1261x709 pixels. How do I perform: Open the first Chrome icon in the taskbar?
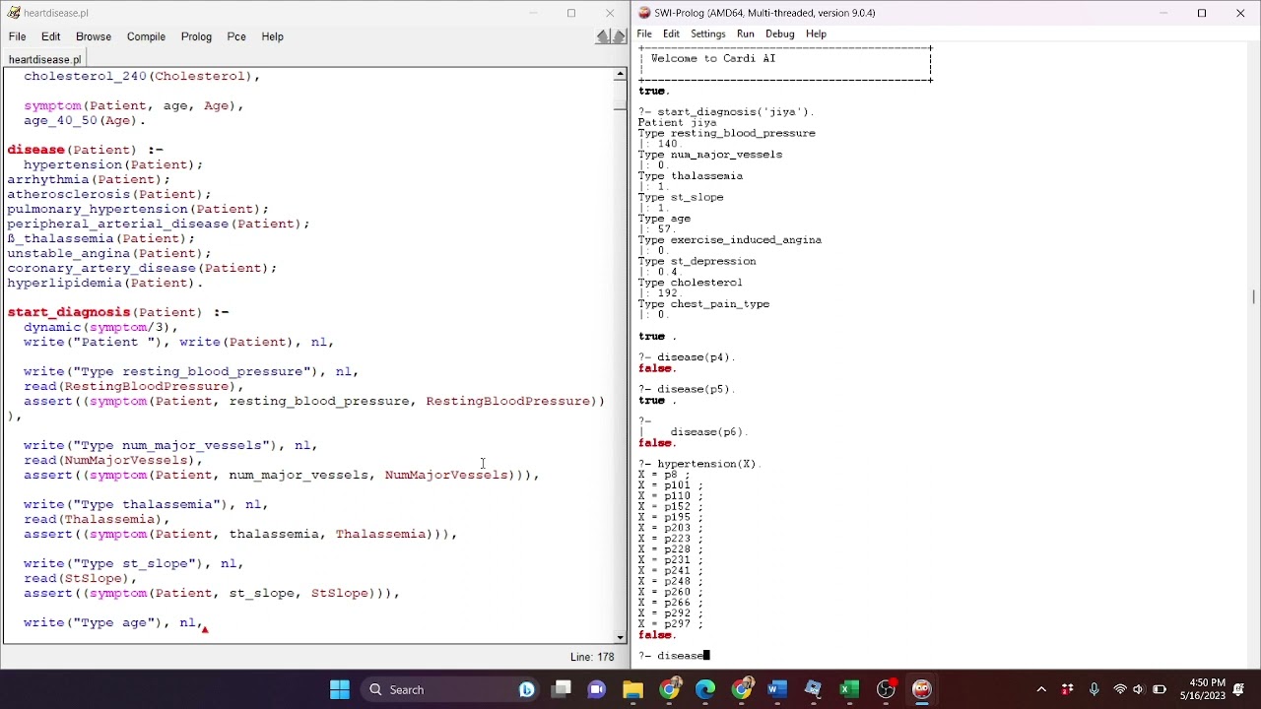669,689
